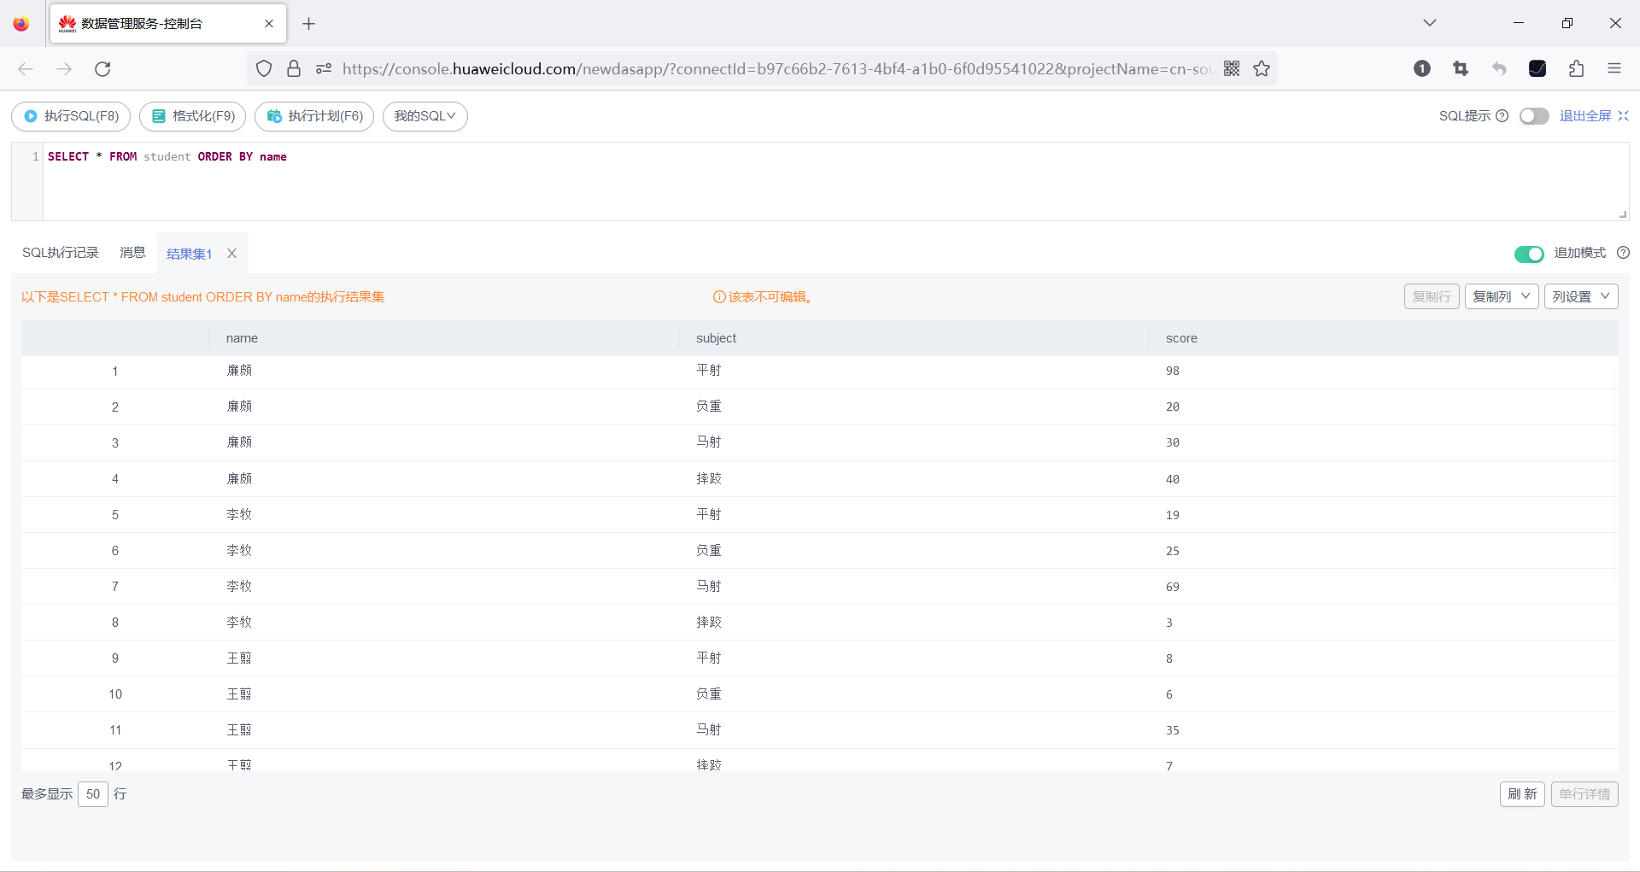Click the 退出全屏 collapse icon
Screen dimensions: 1640x872
tap(1624, 116)
